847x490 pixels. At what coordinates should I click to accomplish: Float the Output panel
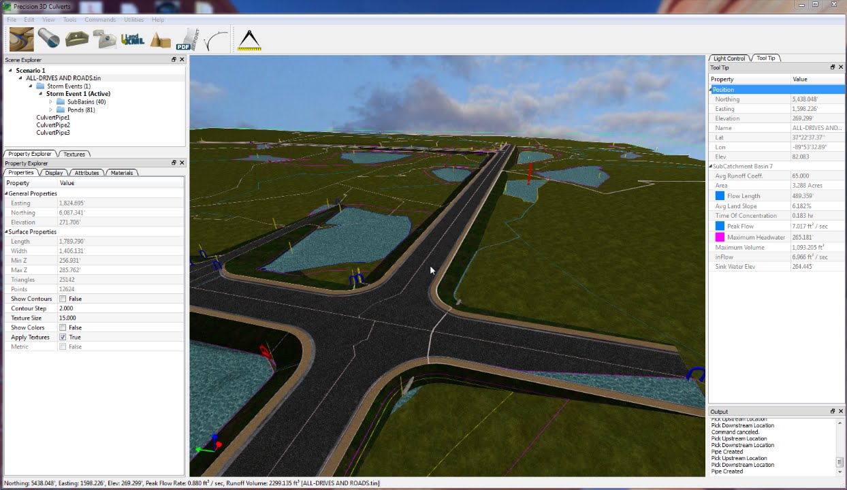click(833, 412)
